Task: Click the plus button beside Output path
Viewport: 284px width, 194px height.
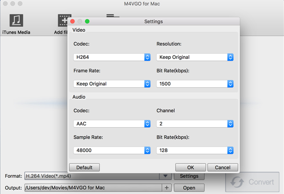Action: [x=167, y=188]
